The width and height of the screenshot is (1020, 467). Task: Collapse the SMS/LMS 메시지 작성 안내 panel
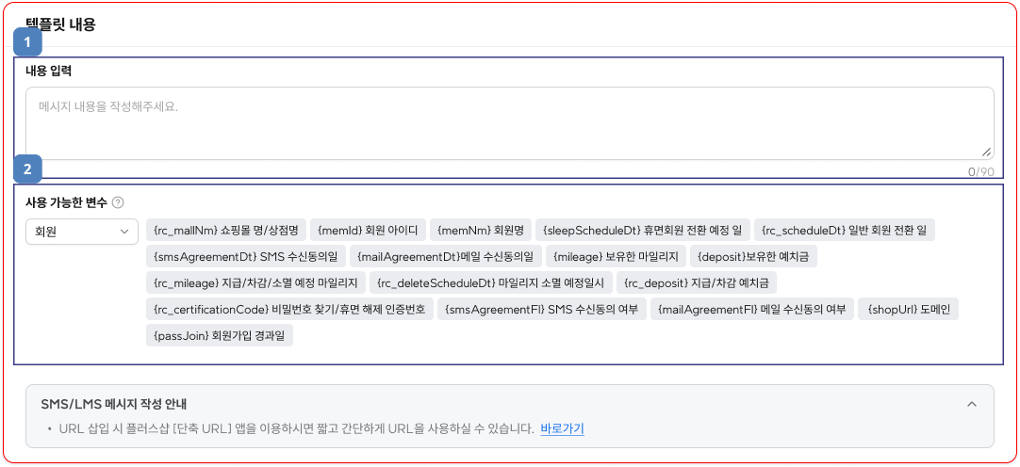click(x=972, y=404)
